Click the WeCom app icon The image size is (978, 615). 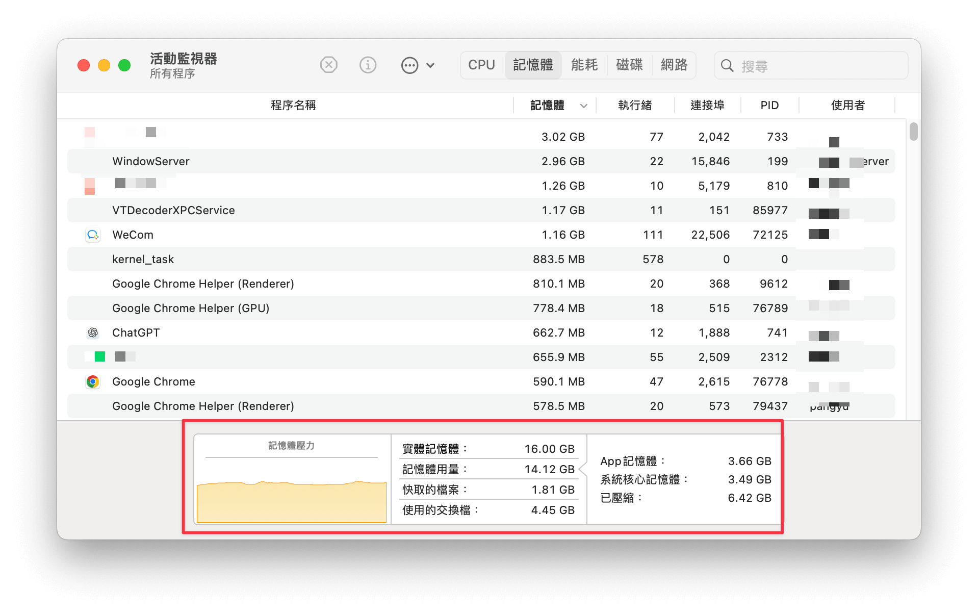(x=92, y=235)
